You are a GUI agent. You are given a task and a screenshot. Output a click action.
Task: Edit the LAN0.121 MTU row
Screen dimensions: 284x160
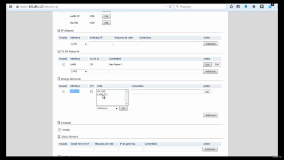pyautogui.click(x=106, y=16)
